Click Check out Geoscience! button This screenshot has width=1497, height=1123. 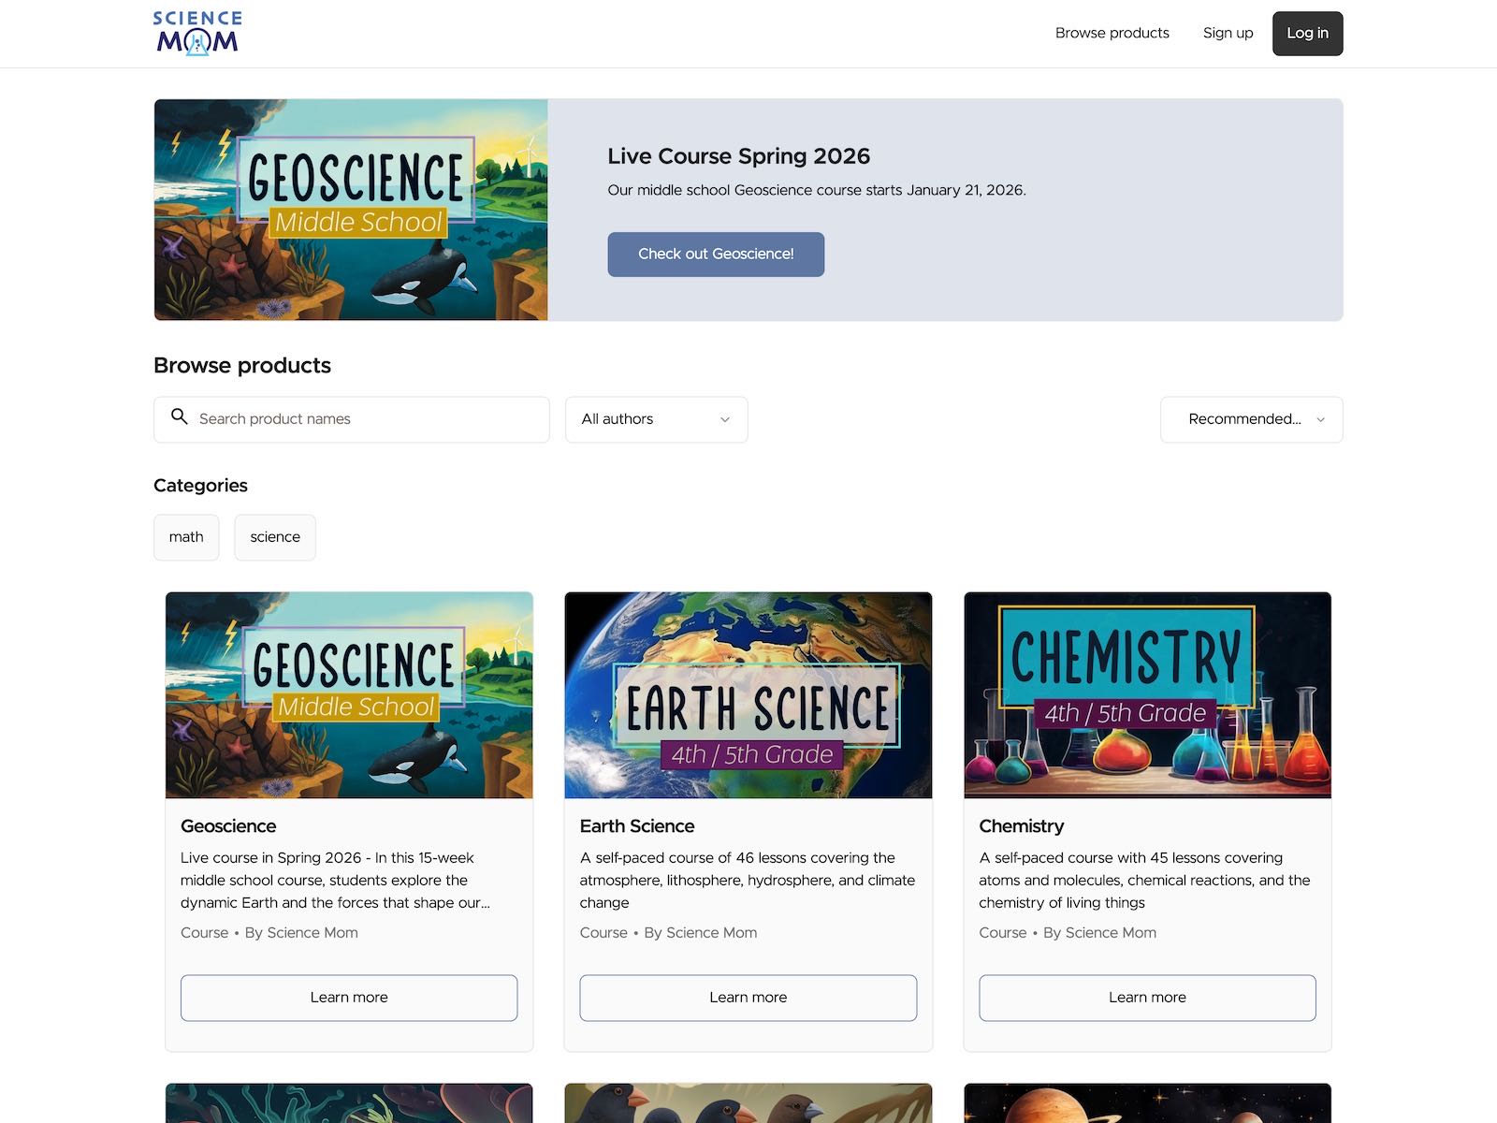(716, 255)
